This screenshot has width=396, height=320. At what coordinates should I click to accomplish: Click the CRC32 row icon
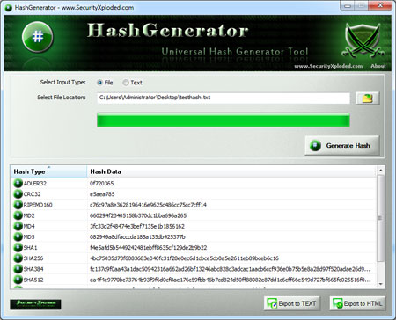18,194
